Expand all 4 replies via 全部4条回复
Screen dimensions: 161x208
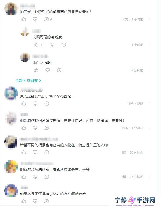click(28, 81)
